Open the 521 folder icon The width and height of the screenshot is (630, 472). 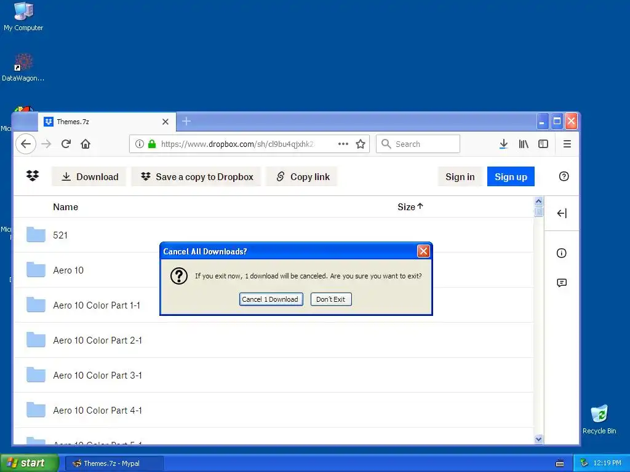tap(36, 234)
